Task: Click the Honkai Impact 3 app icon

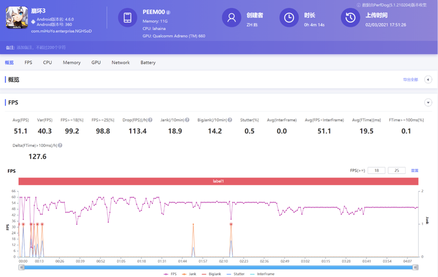Action: click(x=17, y=17)
